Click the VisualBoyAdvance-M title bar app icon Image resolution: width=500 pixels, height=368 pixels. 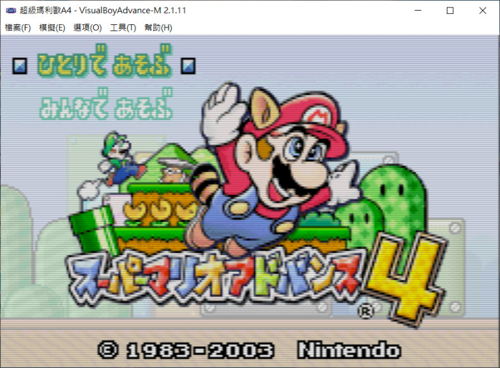pos(11,11)
